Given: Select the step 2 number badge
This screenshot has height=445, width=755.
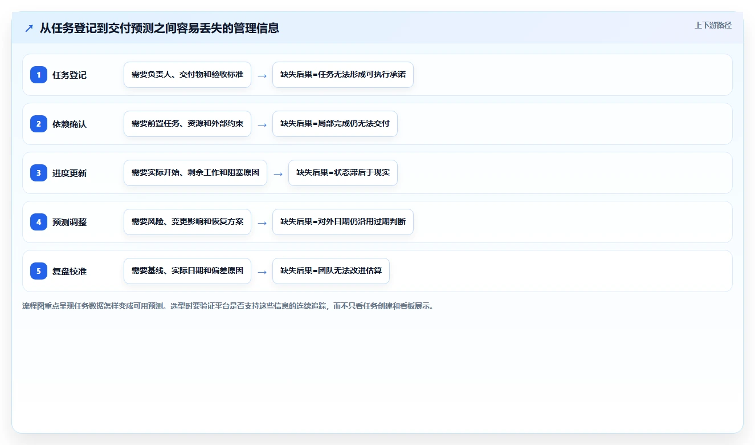Looking at the screenshot, I should coord(39,124).
